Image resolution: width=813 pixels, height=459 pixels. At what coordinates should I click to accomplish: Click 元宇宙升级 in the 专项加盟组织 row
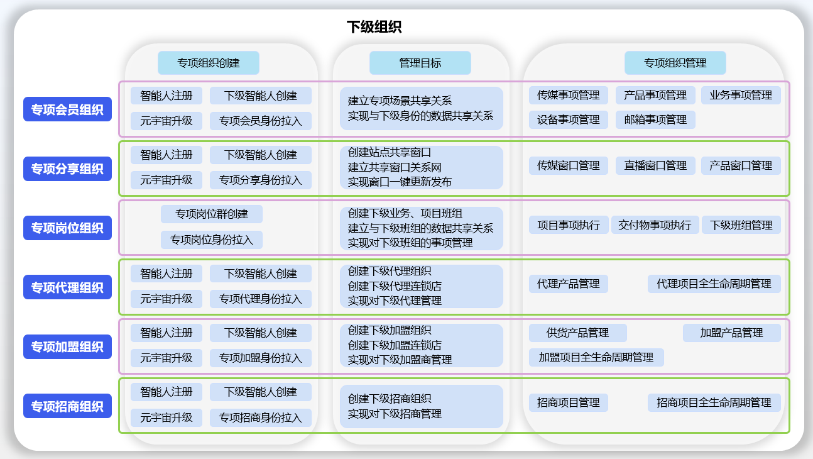coord(166,358)
